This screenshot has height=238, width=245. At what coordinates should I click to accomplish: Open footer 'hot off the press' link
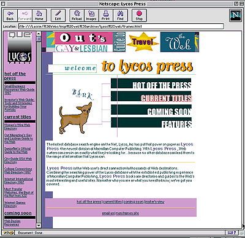pos(89,202)
